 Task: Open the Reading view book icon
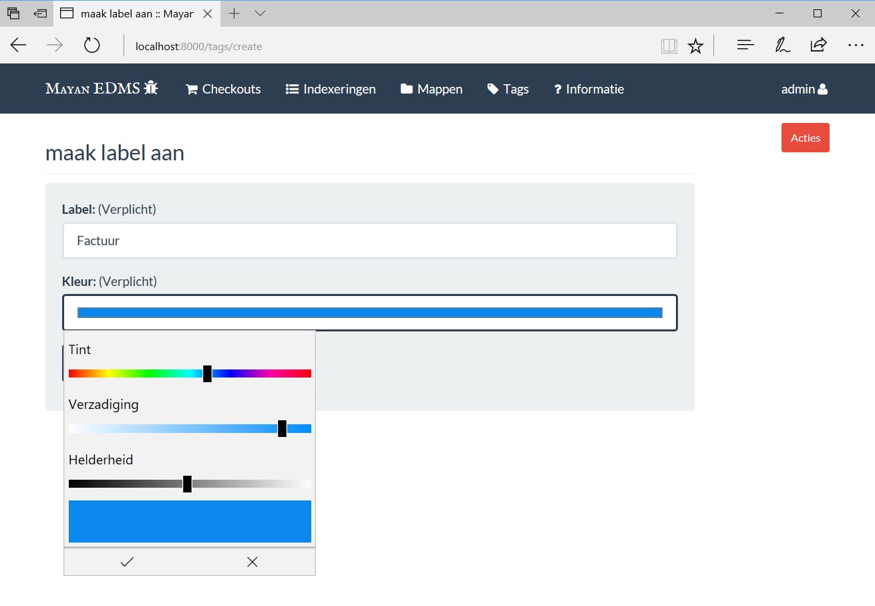tap(669, 46)
